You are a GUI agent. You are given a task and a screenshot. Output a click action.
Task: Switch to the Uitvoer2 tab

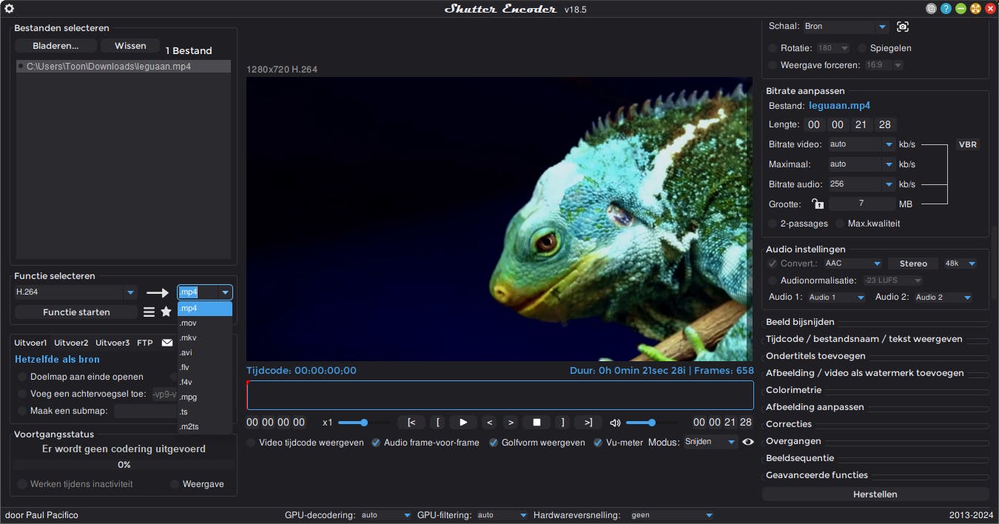coord(71,343)
